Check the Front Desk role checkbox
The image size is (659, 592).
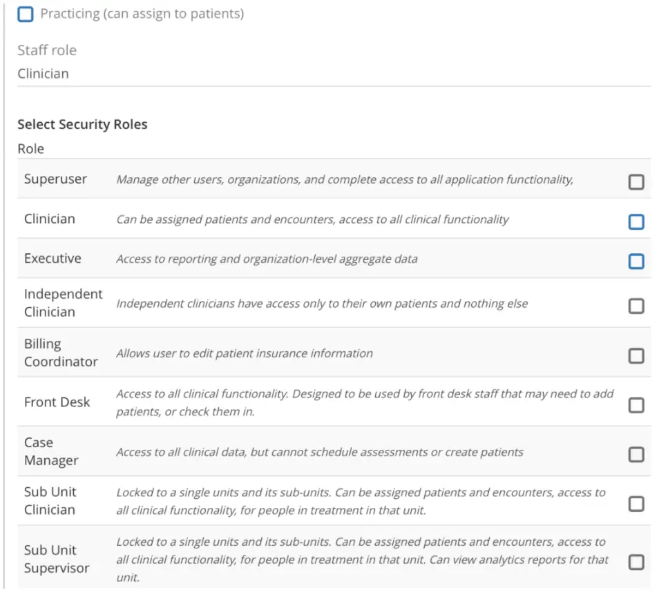click(x=636, y=406)
